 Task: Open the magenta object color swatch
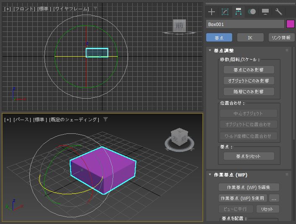pyautogui.click(x=291, y=24)
